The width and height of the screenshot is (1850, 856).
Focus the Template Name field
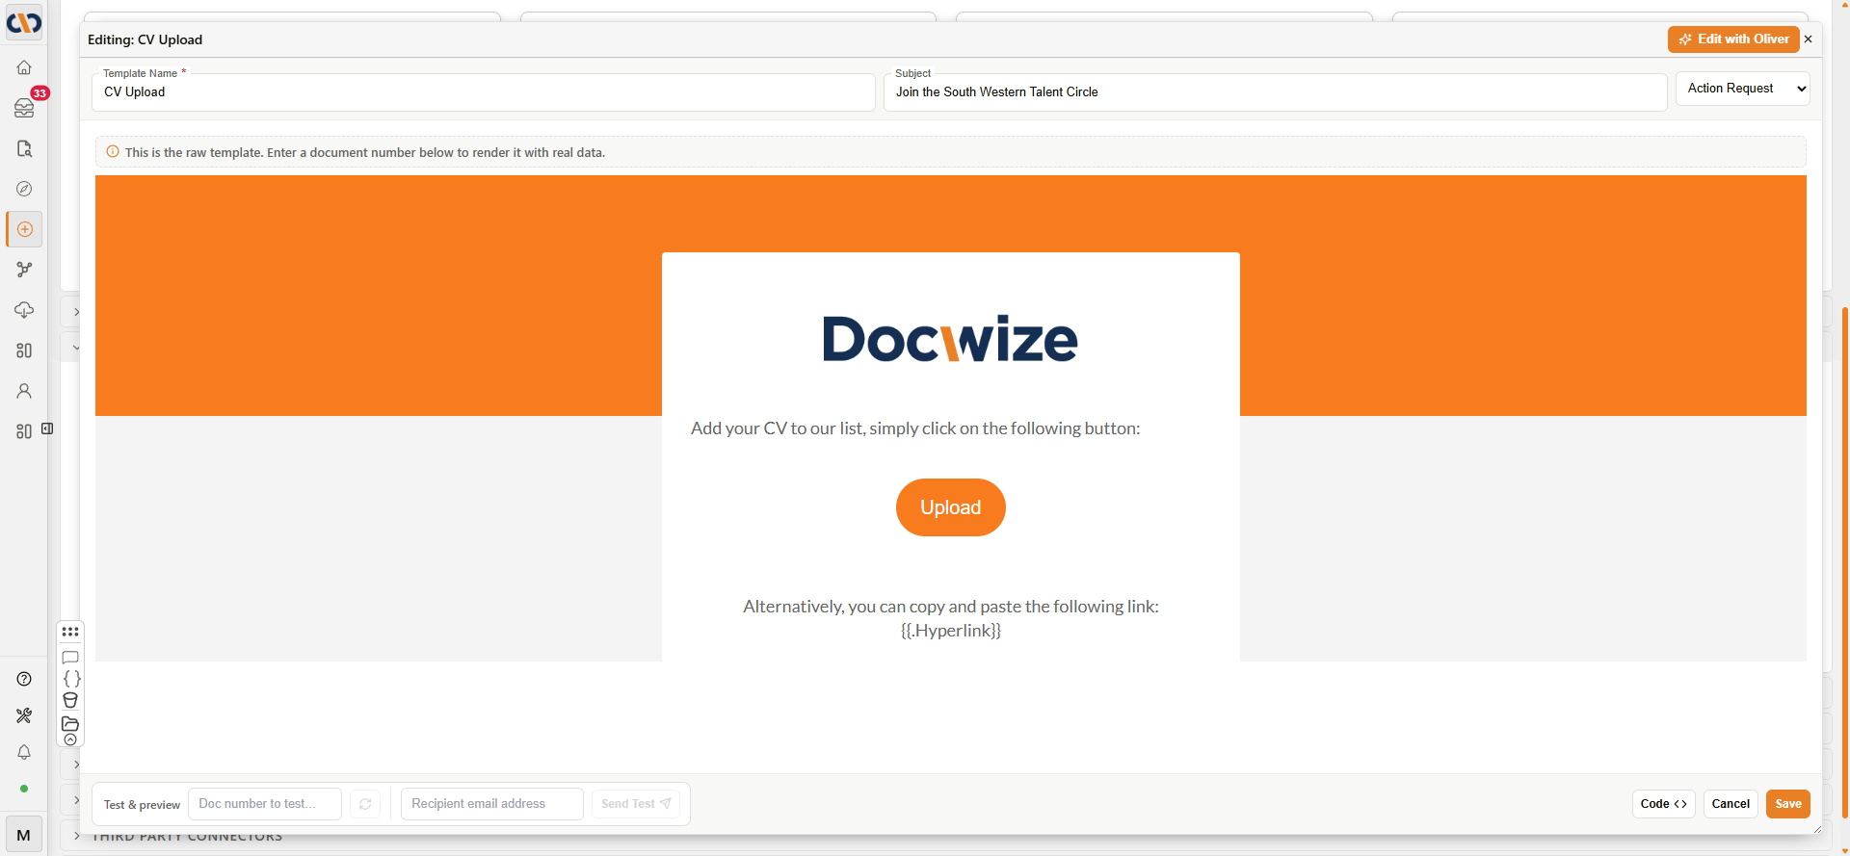coord(484,92)
